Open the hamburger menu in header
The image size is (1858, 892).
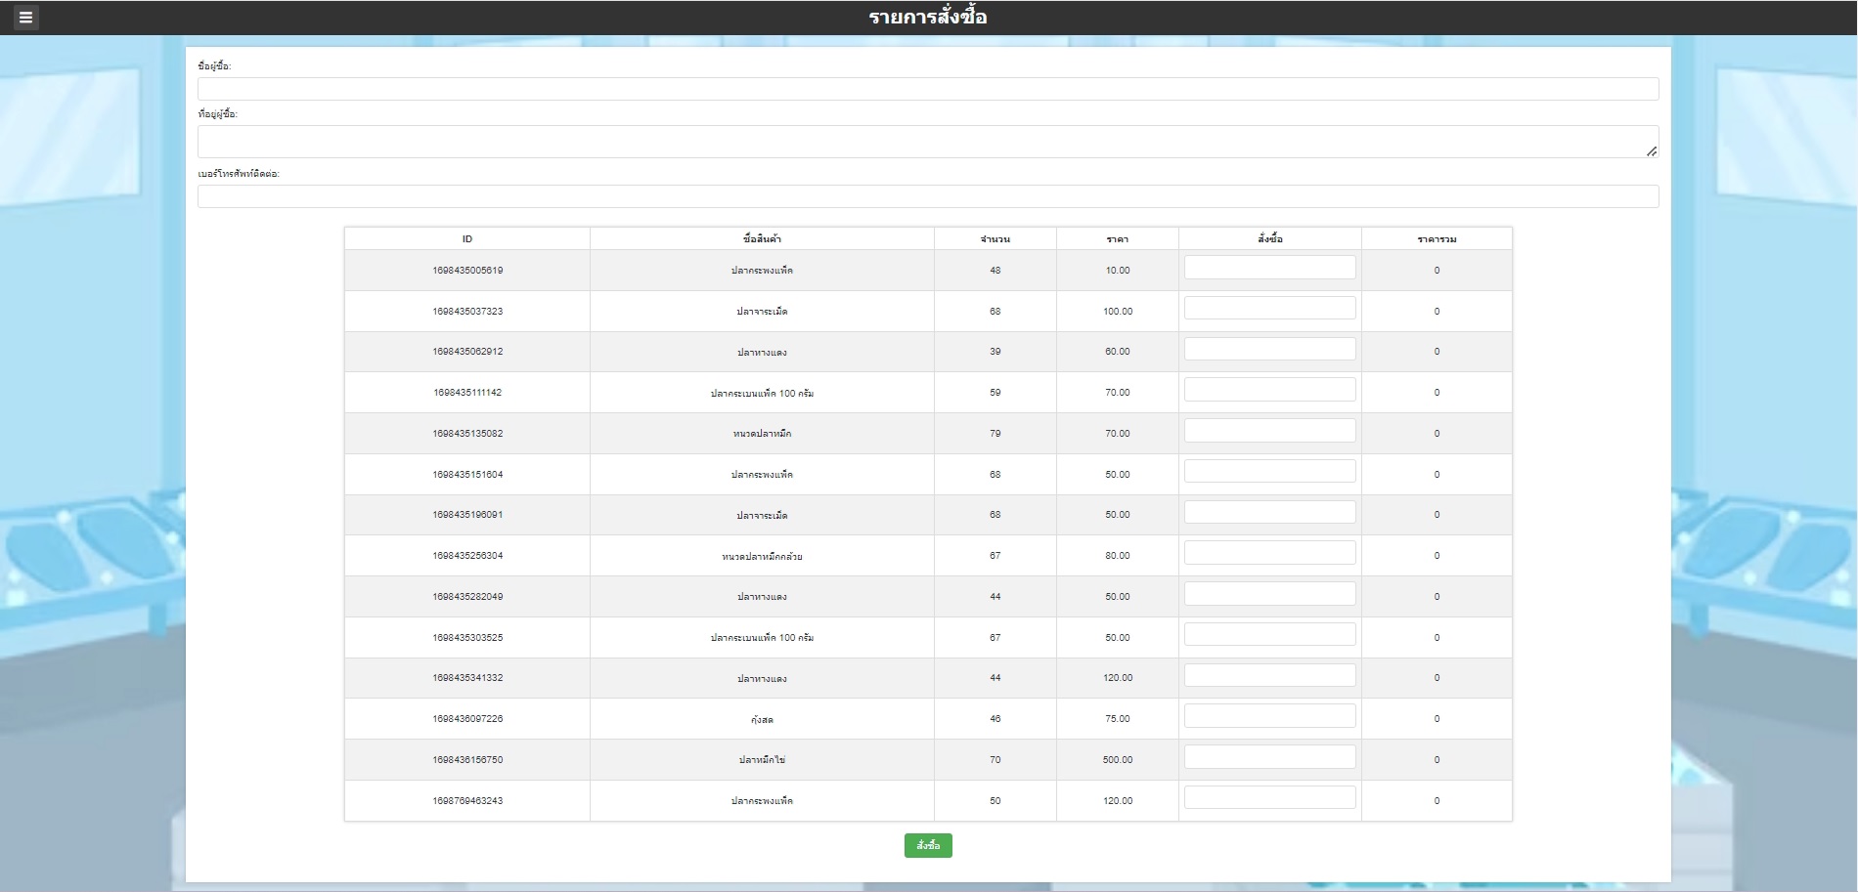click(25, 18)
